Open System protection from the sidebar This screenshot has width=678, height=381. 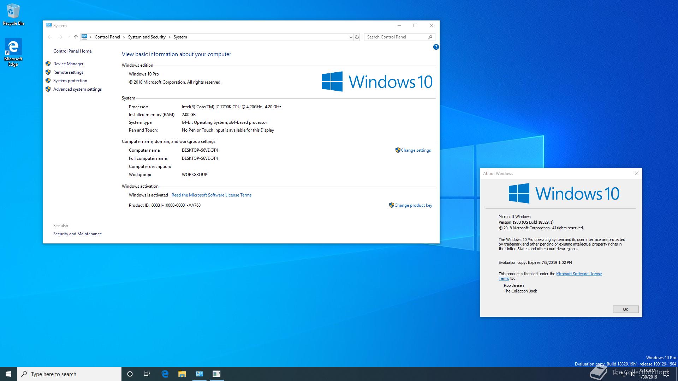click(x=70, y=81)
